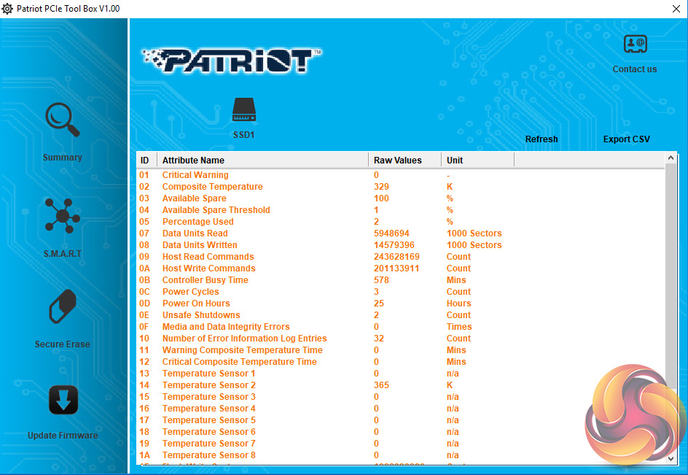Click raw value 32
688x475 pixels.
tap(379, 339)
